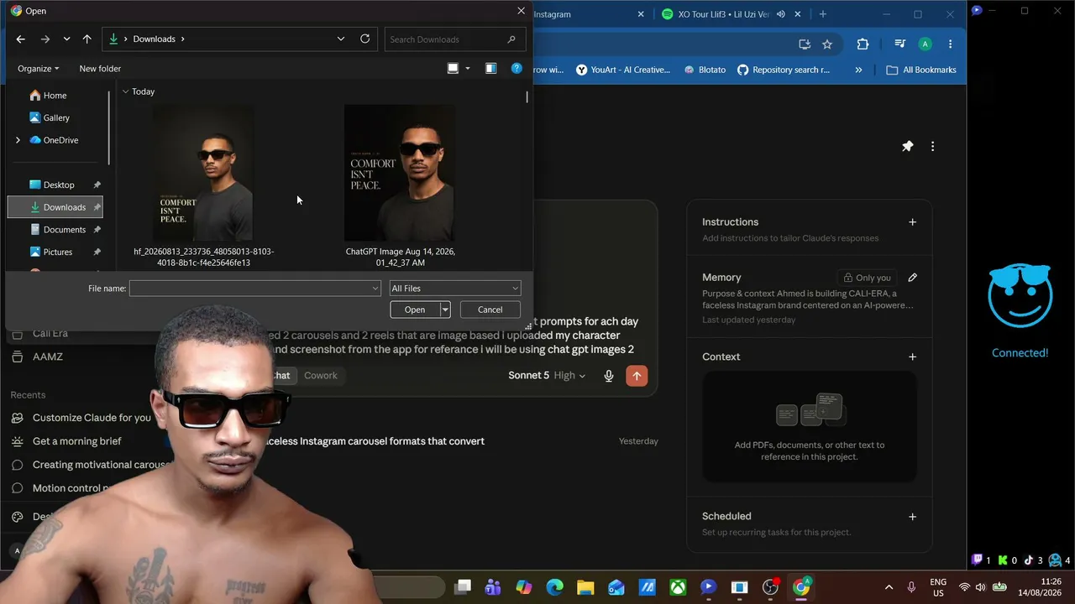Add project Instructions
This screenshot has width=1075, height=604.
912,222
